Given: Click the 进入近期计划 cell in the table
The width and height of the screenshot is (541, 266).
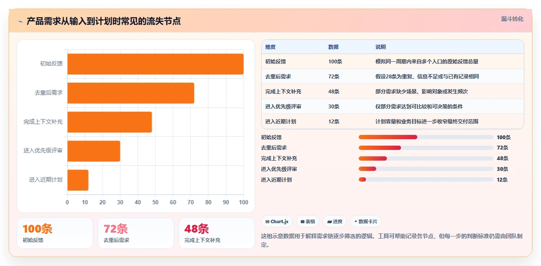Looking at the screenshot, I should coord(281,122).
